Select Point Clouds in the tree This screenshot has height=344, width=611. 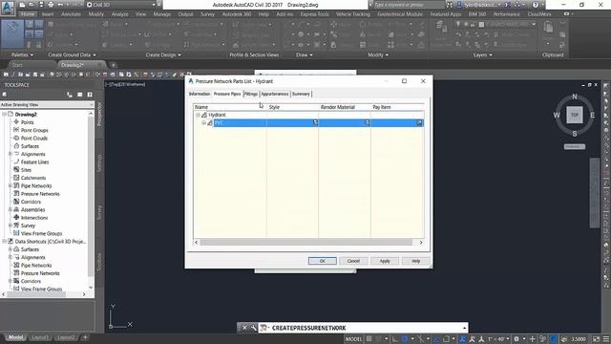(34, 138)
